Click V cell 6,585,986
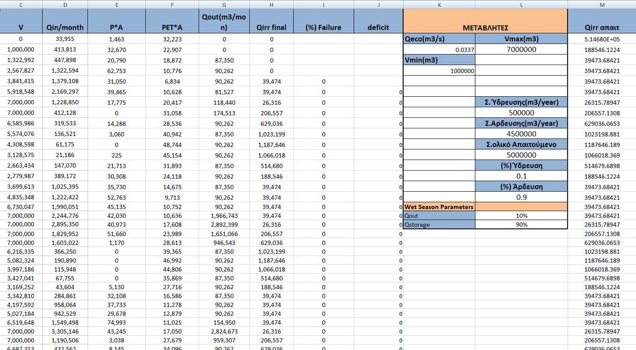Image resolution: width=636 pixels, height=350 pixels. coord(20,123)
